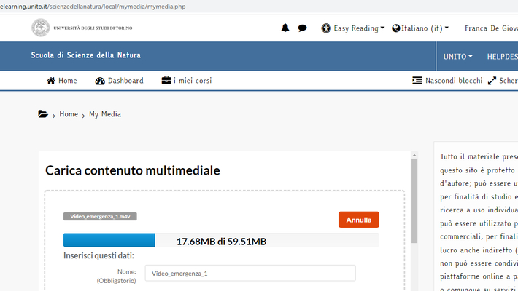Screen dimensions: 518x291
Task: Click the Dashboard gauge icon
Action: pos(100,81)
